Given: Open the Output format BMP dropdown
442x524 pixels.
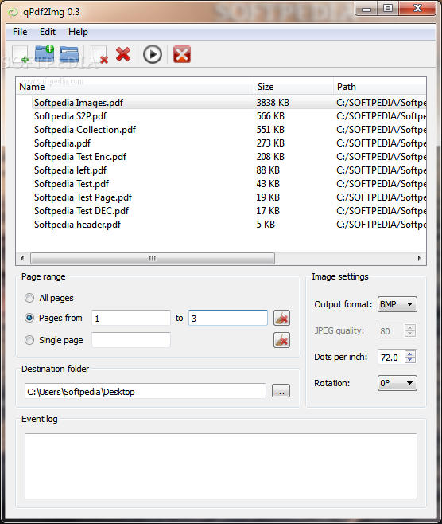Looking at the screenshot, I should 397,304.
